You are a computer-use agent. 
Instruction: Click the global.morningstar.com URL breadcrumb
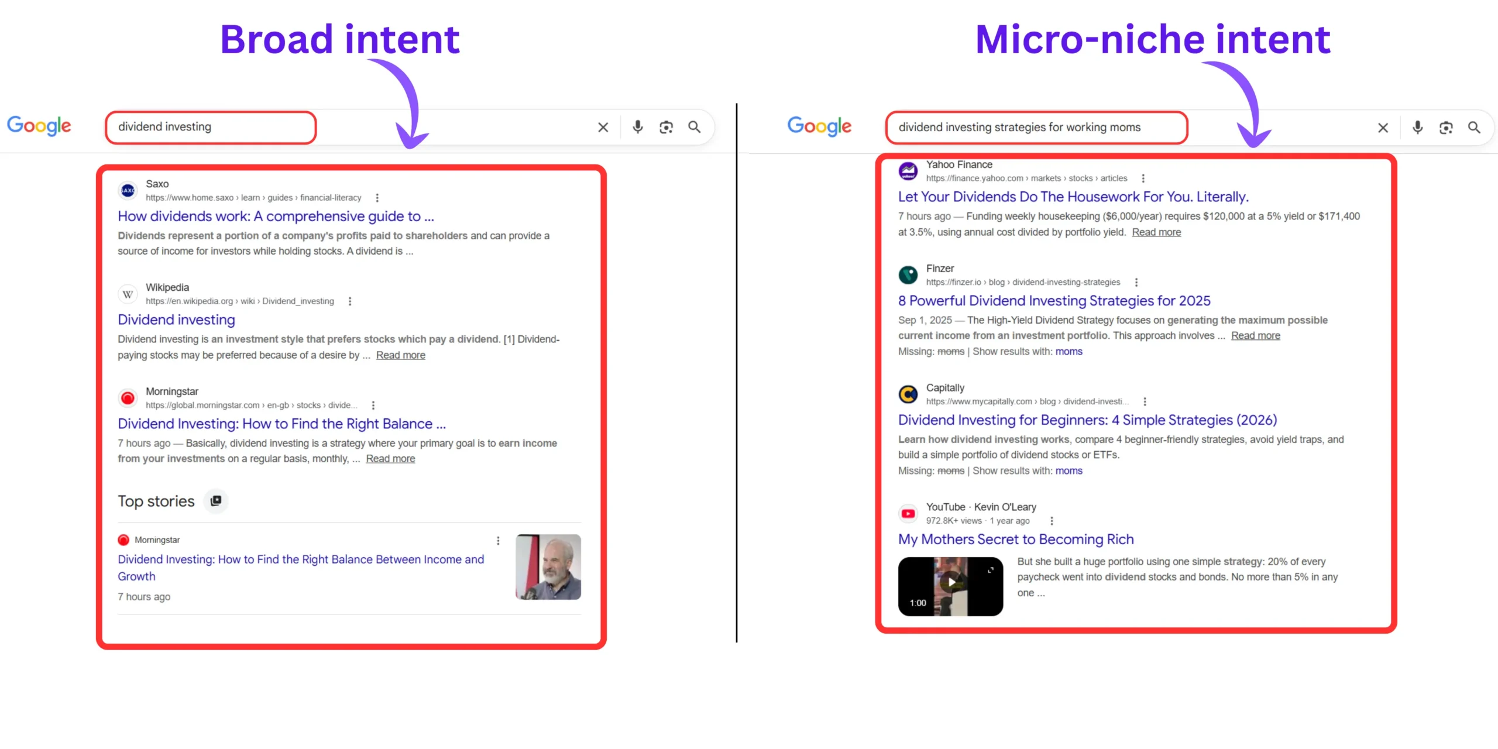[252, 405]
